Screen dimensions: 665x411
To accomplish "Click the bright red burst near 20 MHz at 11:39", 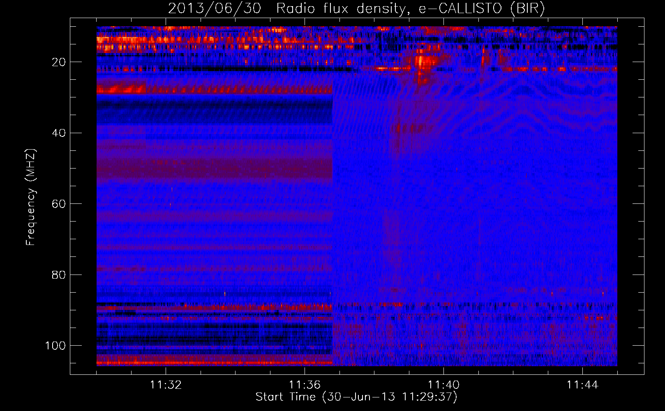I will [423, 62].
